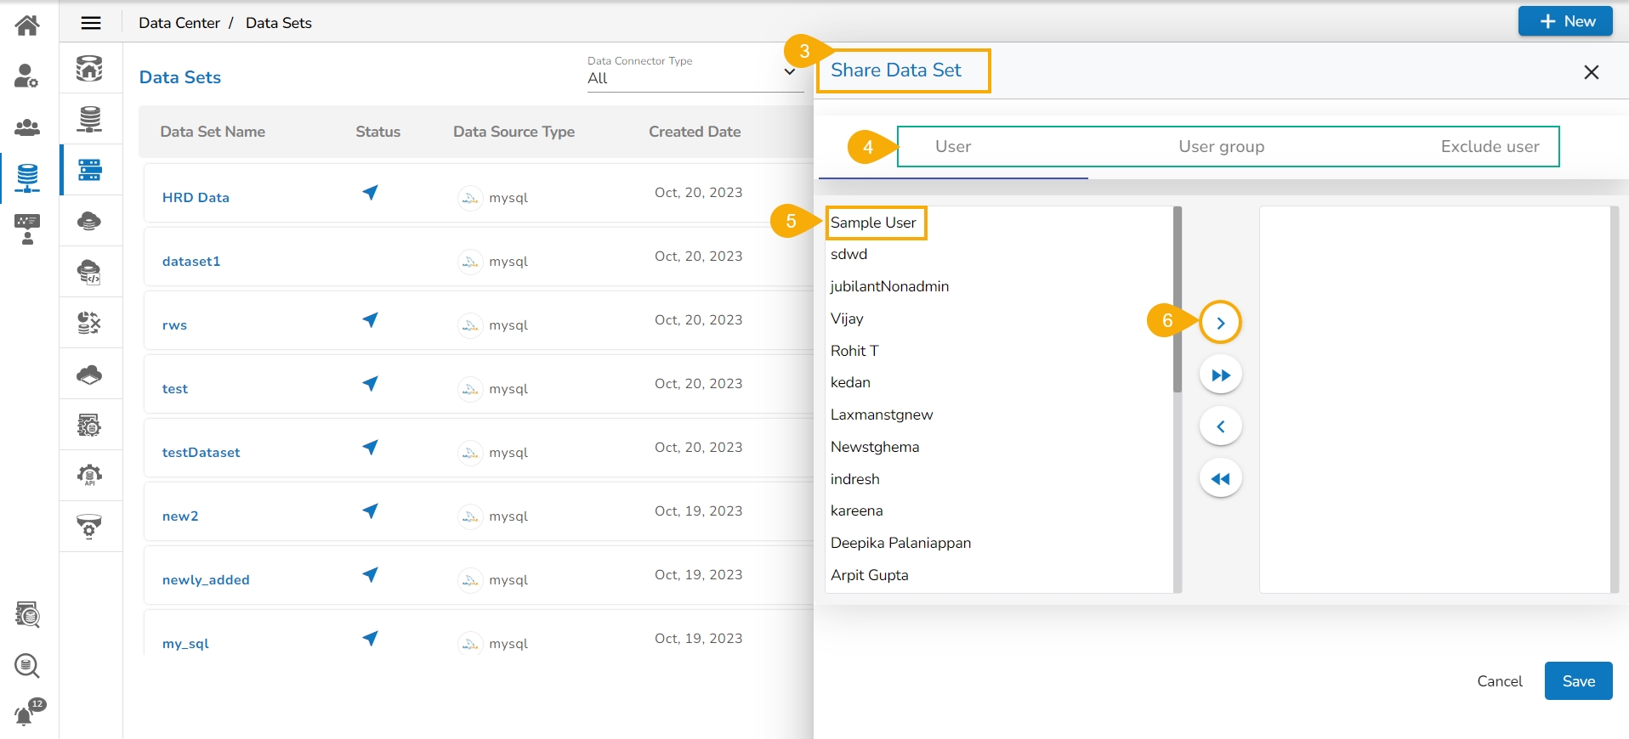Switch to the User group tab
The image size is (1629, 739).
pyautogui.click(x=1221, y=147)
